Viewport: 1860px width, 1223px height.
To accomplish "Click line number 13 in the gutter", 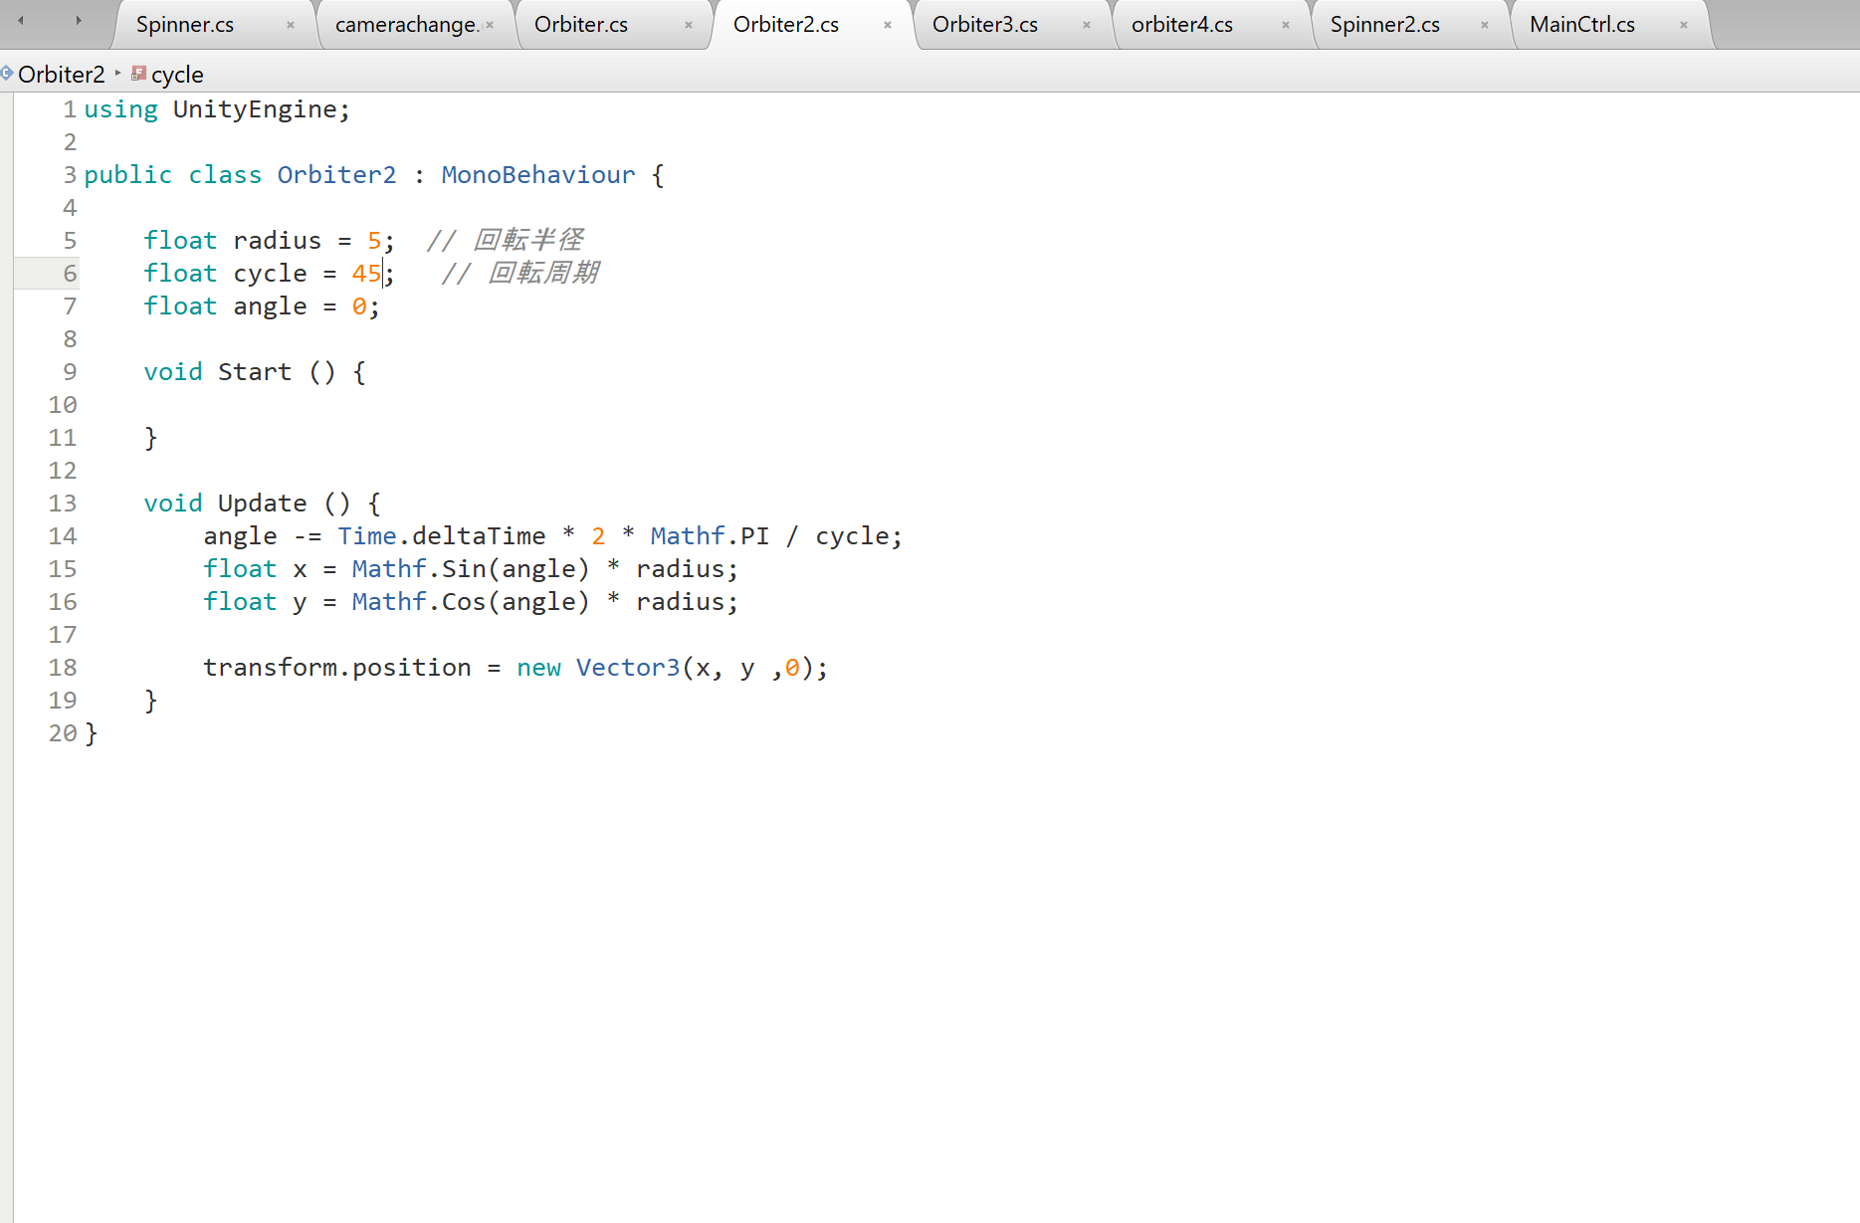I will click(x=63, y=504).
